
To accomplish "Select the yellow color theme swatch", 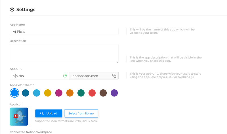I will click(48, 93).
